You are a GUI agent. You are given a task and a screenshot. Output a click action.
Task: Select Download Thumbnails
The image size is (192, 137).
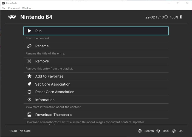coord(96,115)
